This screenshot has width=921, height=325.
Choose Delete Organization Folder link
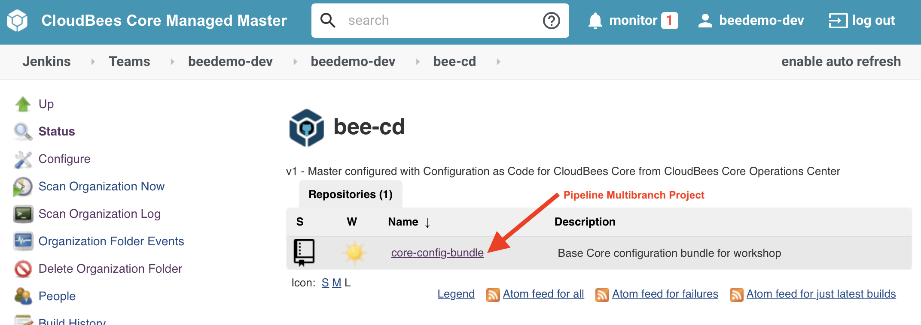[x=110, y=269]
